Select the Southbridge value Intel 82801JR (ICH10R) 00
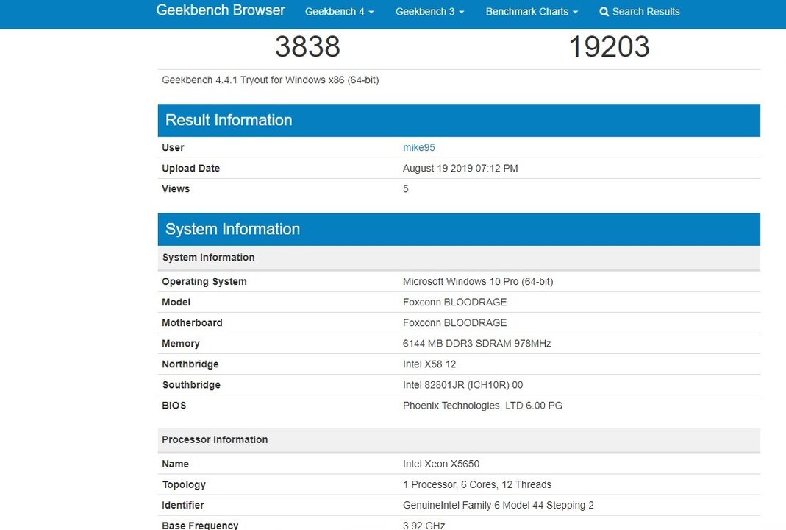This screenshot has height=530, width=786. 462,384
